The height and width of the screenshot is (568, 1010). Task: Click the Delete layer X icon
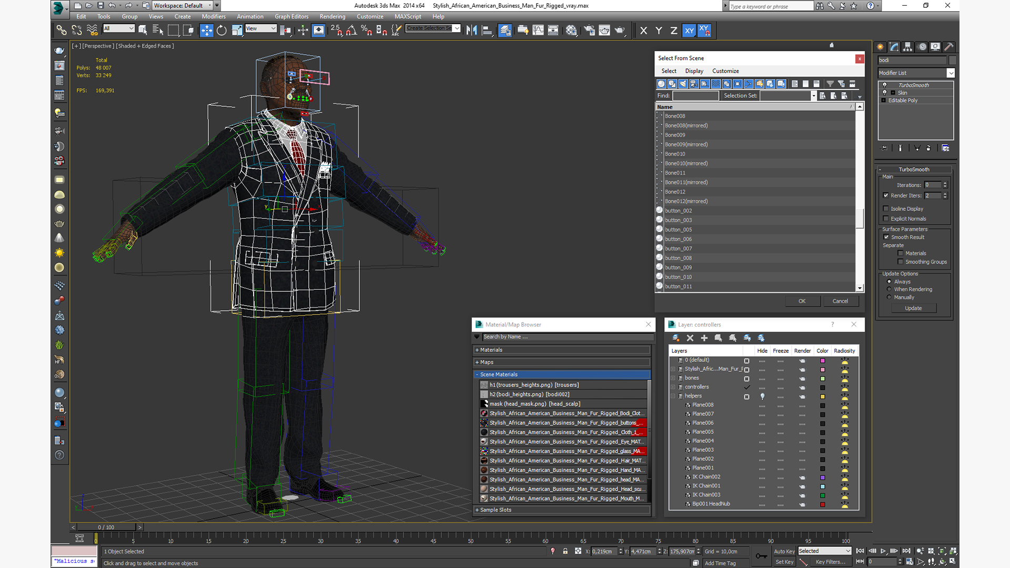click(690, 338)
